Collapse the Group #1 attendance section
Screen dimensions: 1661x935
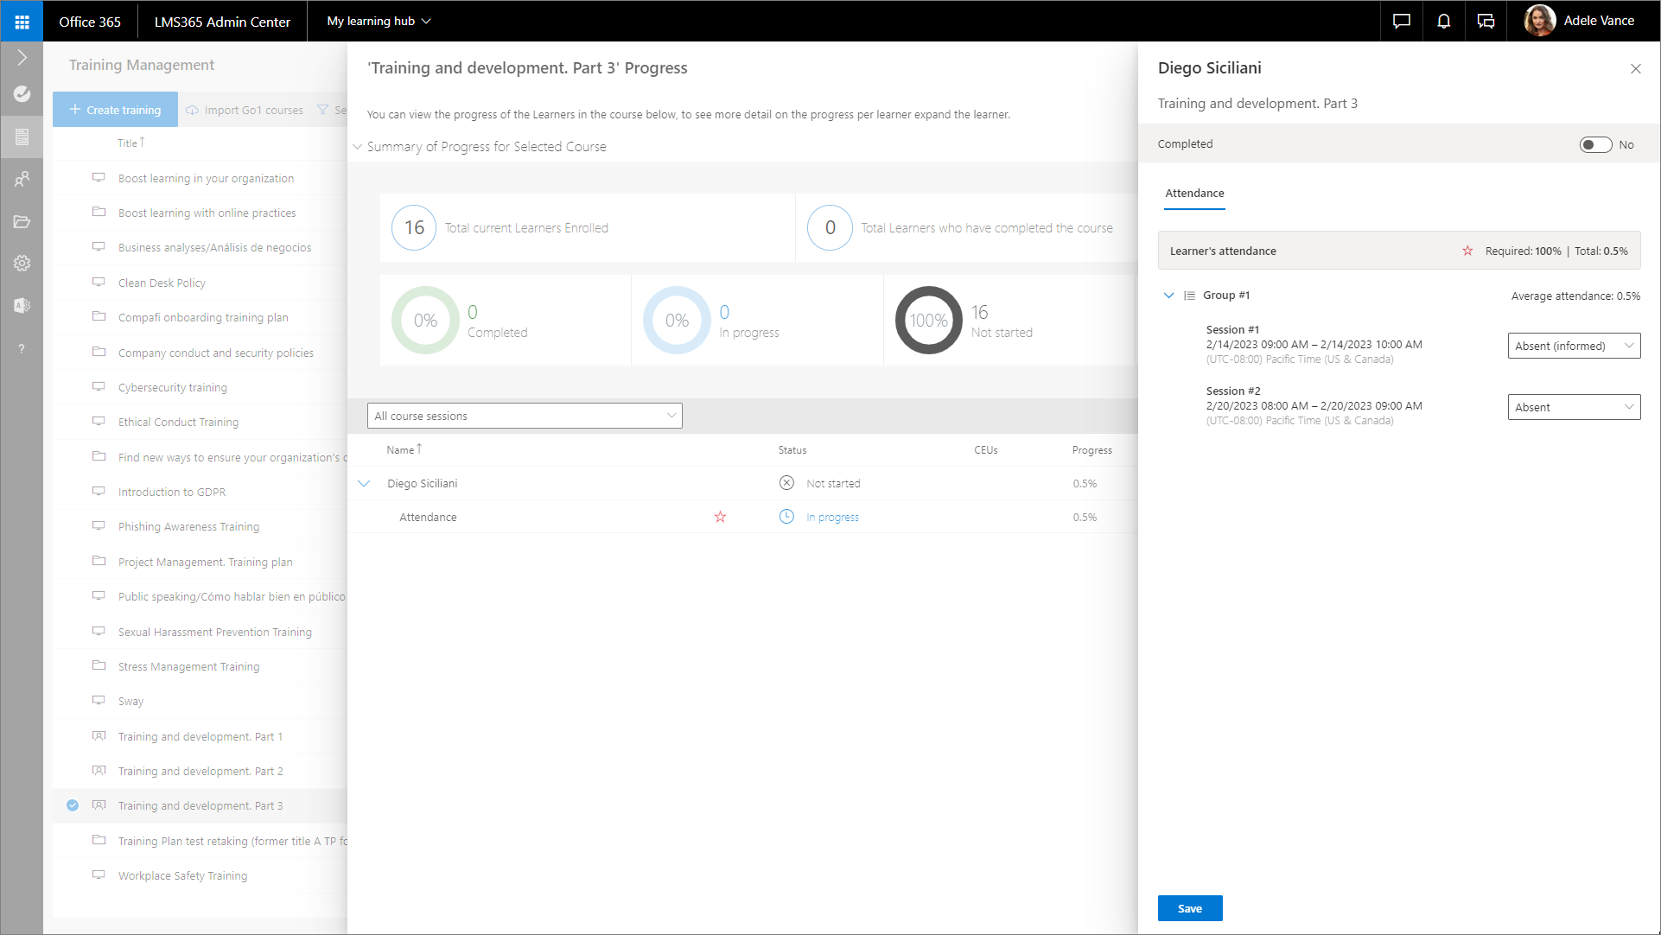point(1168,296)
